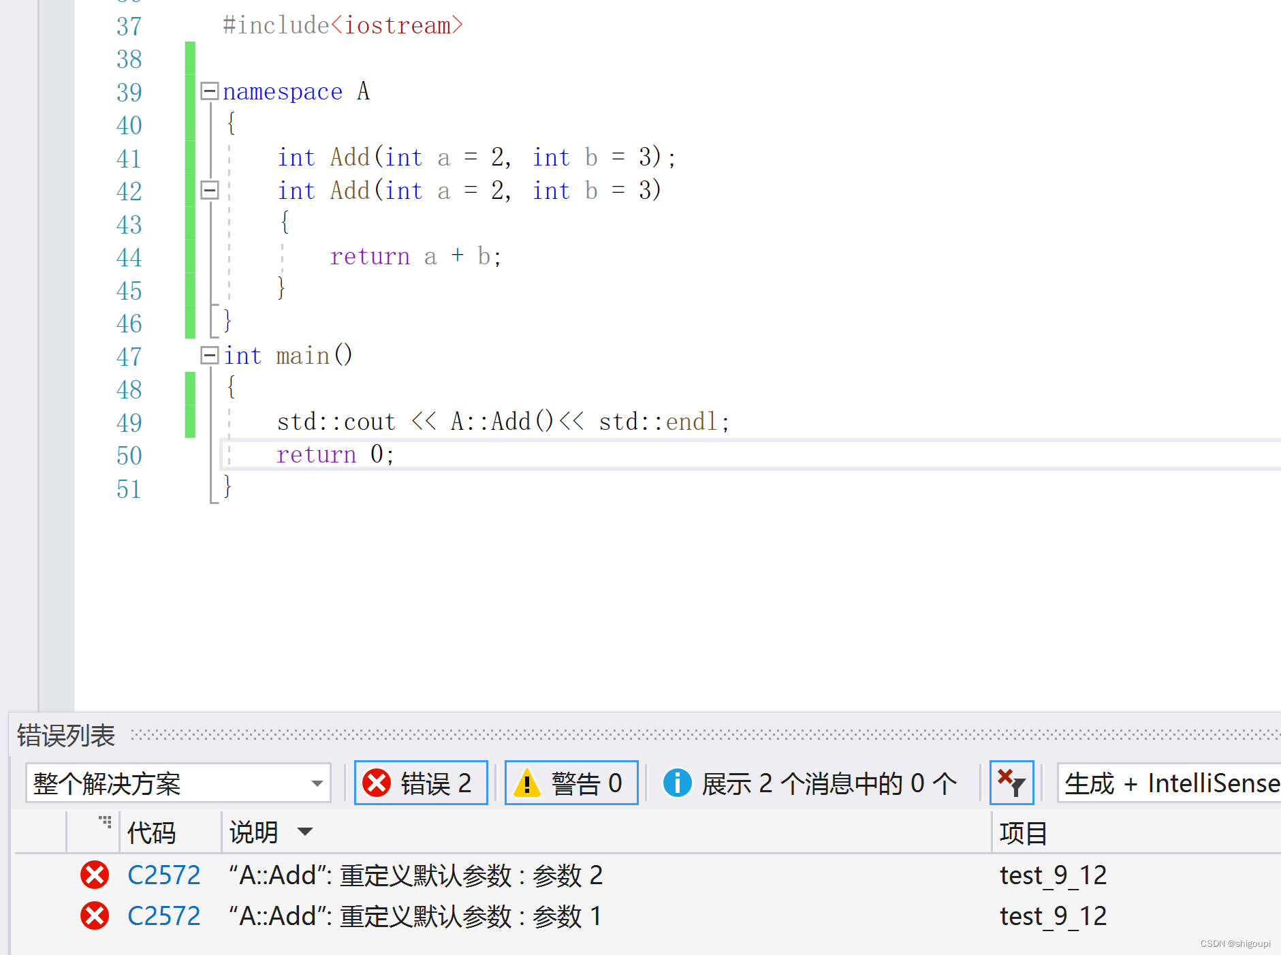Collapse the Add function body at line 42

tap(210, 191)
